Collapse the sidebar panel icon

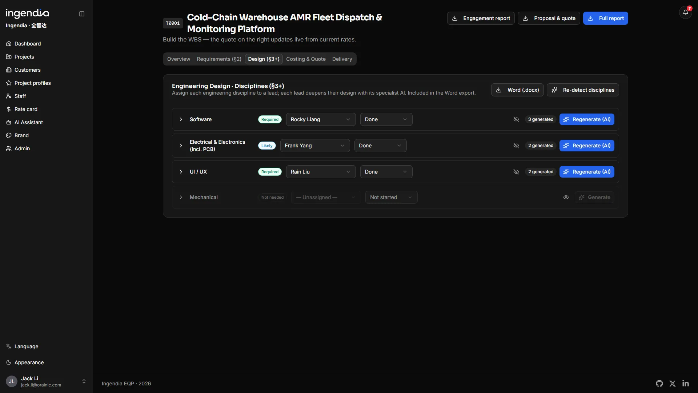(x=82, y=14)
